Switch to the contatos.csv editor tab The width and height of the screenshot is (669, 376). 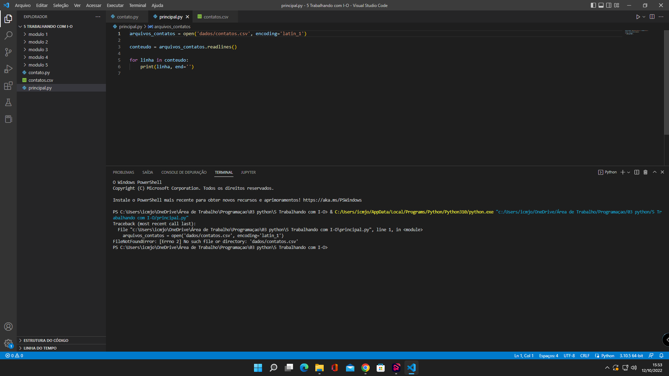pos(216,17)
